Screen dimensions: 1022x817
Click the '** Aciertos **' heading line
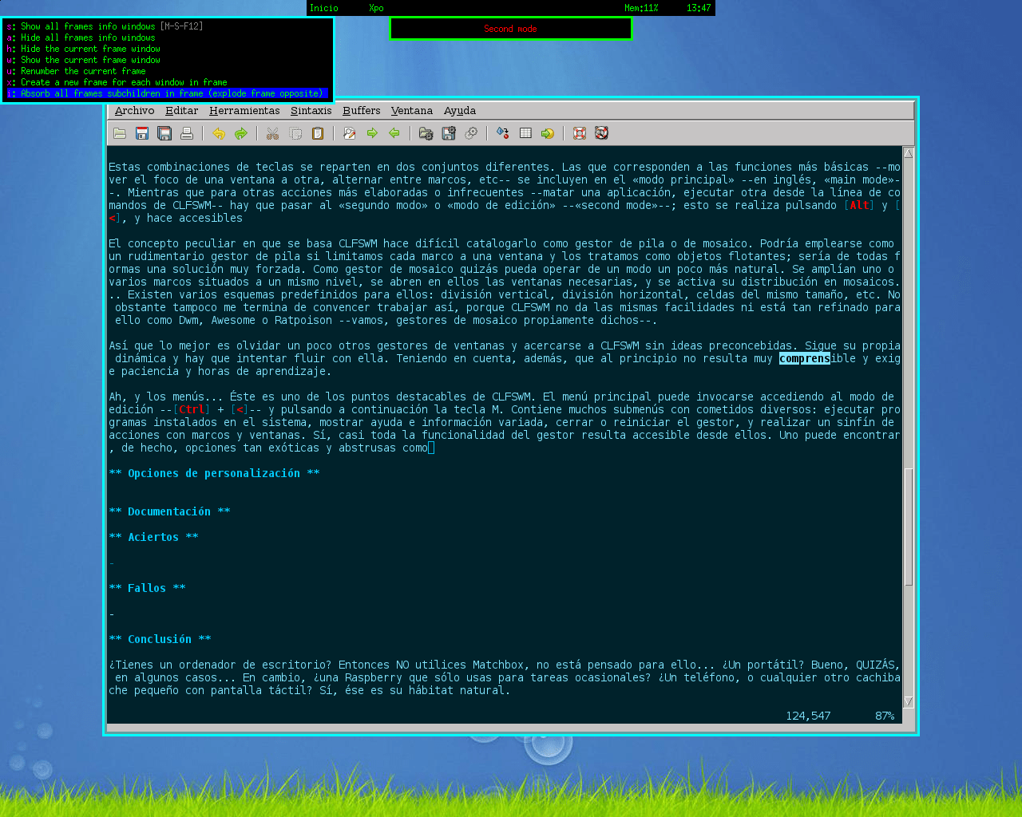153,537
